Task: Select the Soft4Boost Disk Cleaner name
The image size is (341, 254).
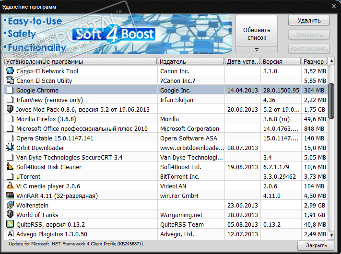Action: click(x=49, y=167)
